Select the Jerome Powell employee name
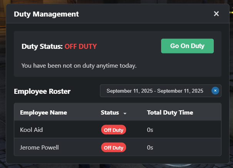This screenshot has height=168, width=233. tap(39, 147)
